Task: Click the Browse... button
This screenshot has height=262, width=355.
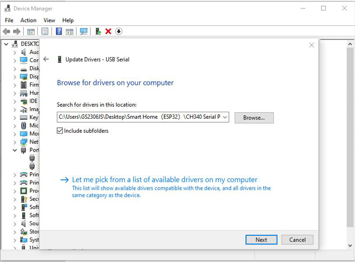Action: [254, 118]
